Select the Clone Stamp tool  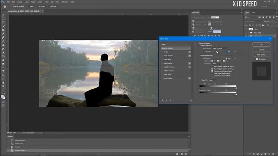(x=3, y=45)
